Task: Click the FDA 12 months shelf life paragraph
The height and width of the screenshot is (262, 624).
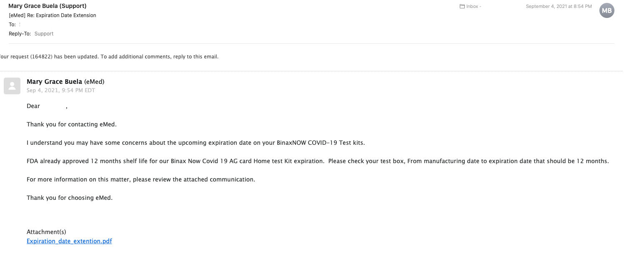Action: point(318,161)
